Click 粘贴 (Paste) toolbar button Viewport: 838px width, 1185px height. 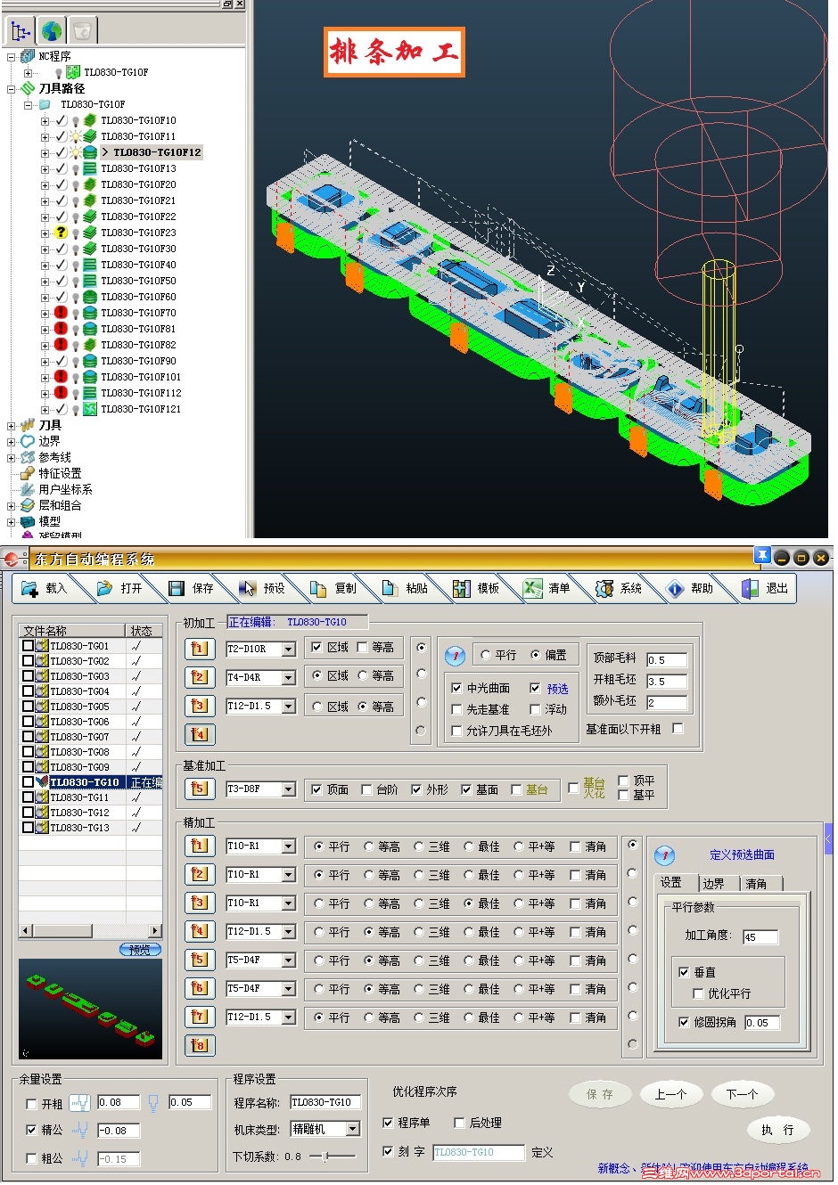point(405,588)
